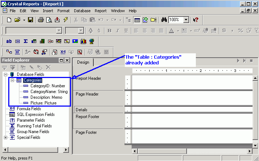Image resolution: width=259 pixels, height=161 pixels.
Task: Click design area vertical scroll down arrow
Action: coord(255,146)
